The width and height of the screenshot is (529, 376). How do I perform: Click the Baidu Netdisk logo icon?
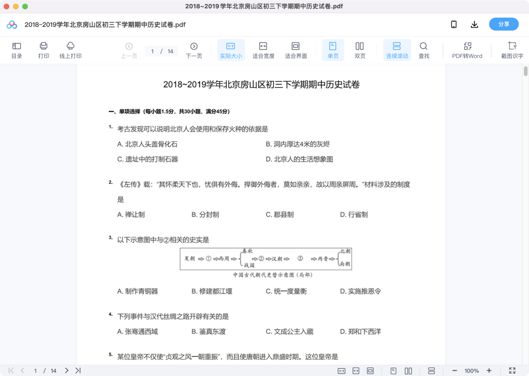[12, 24]
